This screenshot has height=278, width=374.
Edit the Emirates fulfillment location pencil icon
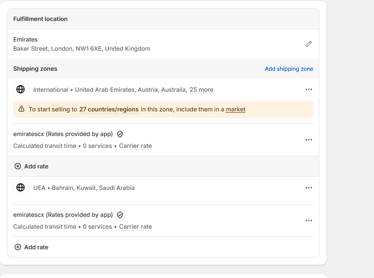click(309, 44)
